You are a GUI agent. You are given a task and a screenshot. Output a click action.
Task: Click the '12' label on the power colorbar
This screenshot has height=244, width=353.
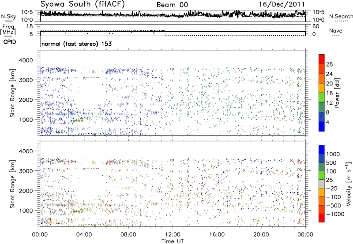(x=329, y=103)
